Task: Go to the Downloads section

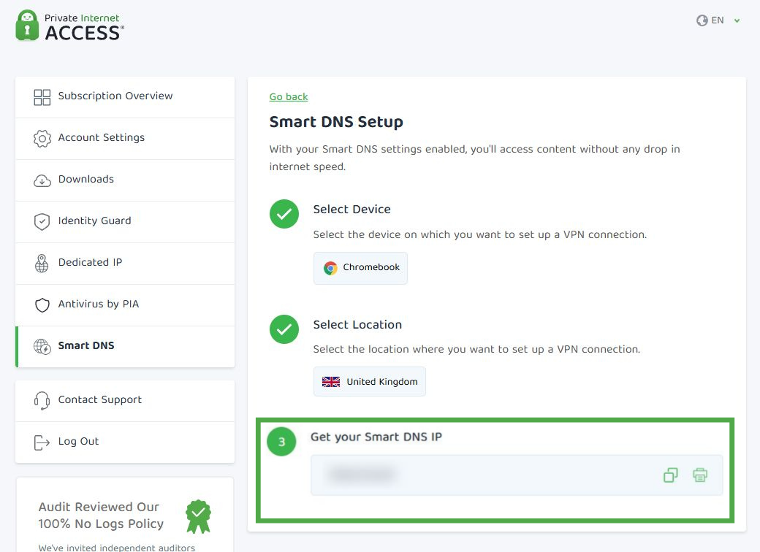Action: point(125,180)
